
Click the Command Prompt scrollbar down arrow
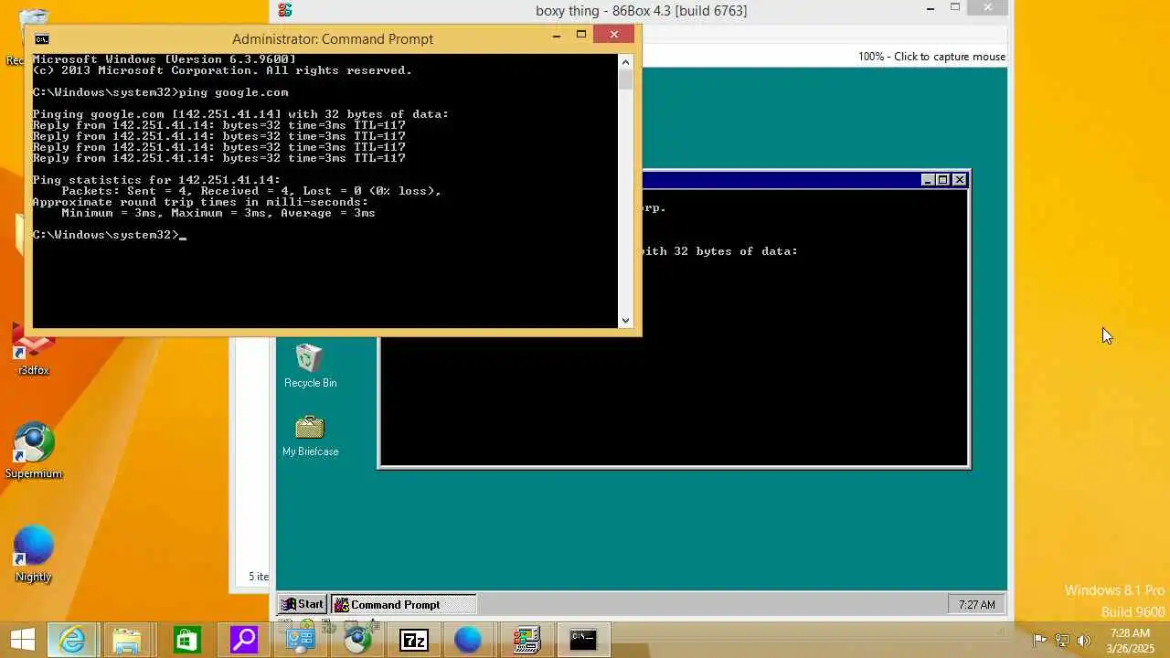[x=625, y=320]
